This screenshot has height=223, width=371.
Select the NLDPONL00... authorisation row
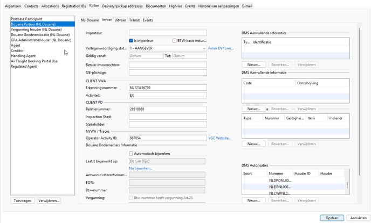click(x=293, y=181)
